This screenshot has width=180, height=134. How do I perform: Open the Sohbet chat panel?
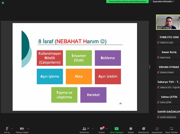point(102,130)
